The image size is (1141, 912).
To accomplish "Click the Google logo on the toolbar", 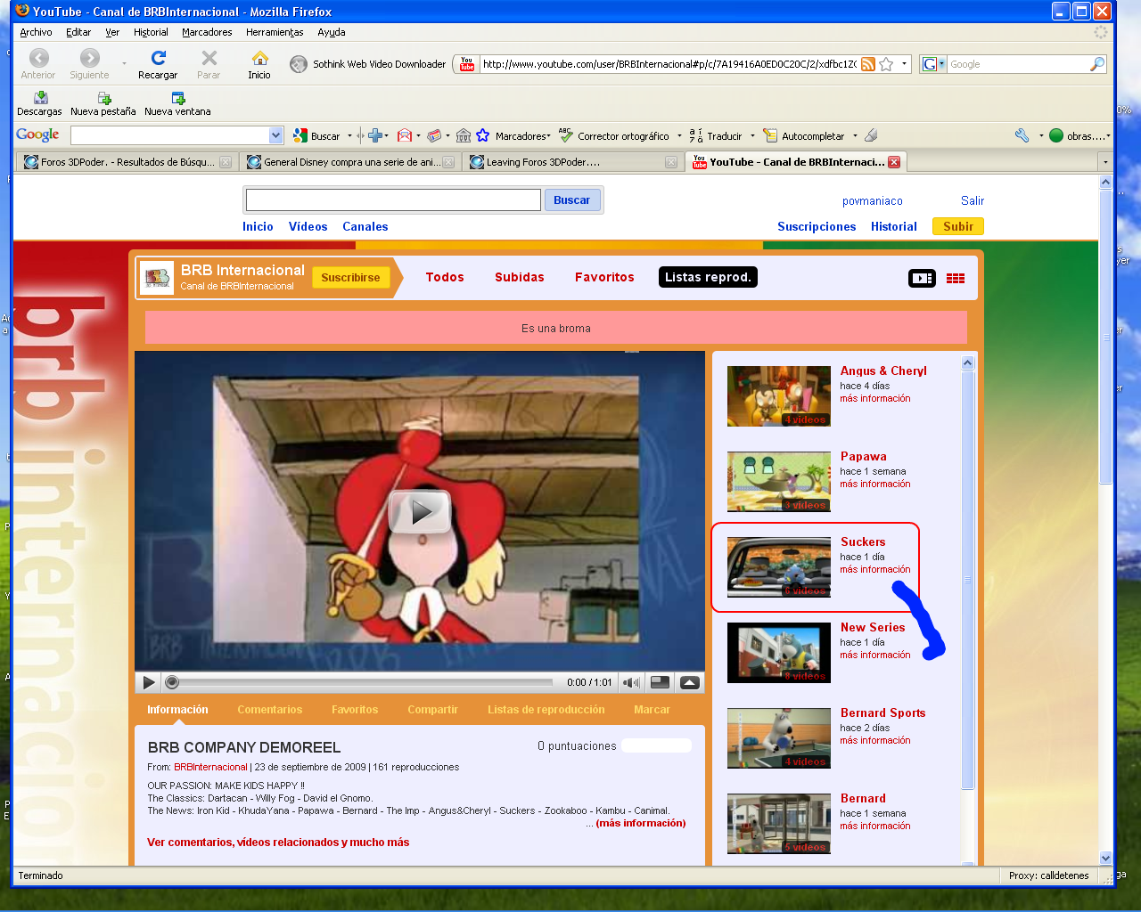I will [x=37, y=134].
